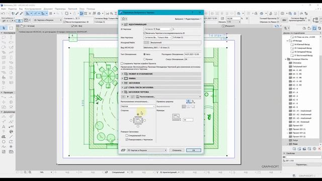
Task: Open Расположение относительно dropdown showing Чертеж
Action: [x=138, y=106]
